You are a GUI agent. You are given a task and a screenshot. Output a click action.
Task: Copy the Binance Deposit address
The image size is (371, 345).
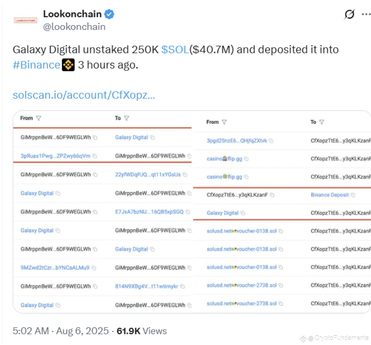[x=353, y=195]
